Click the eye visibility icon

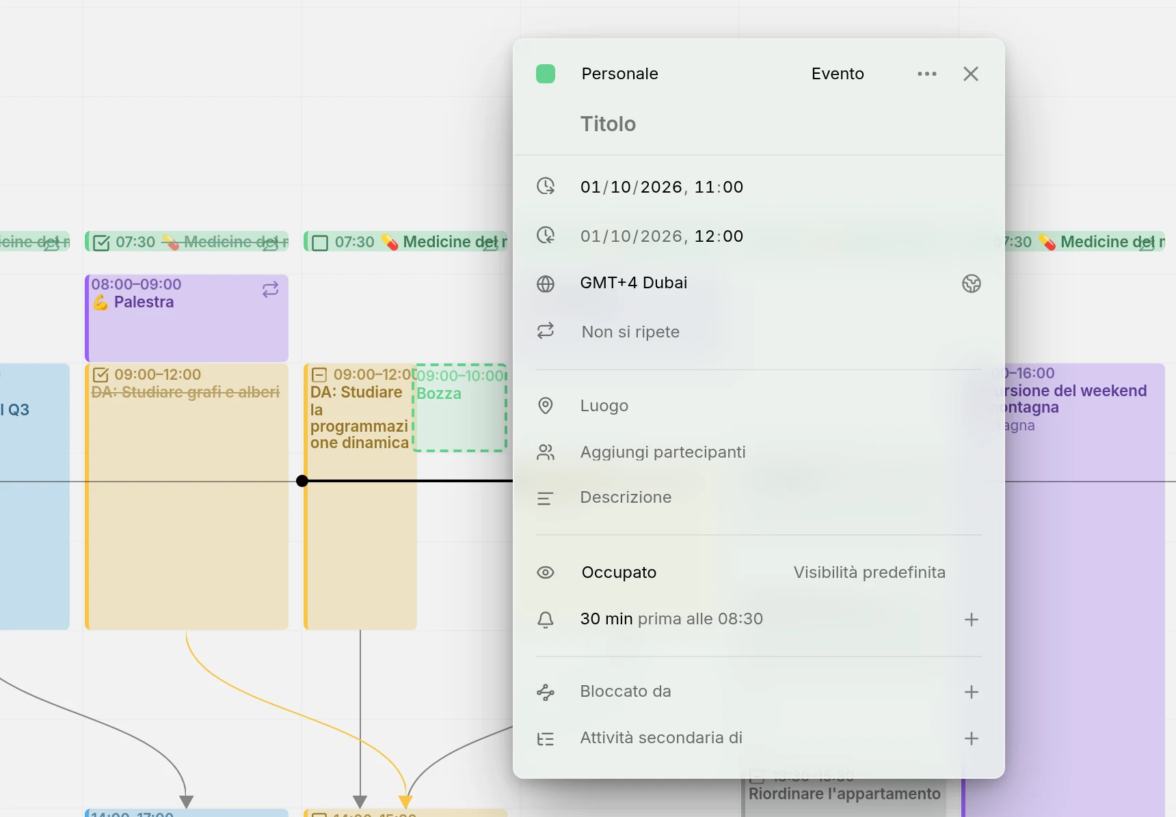point(546,572)
